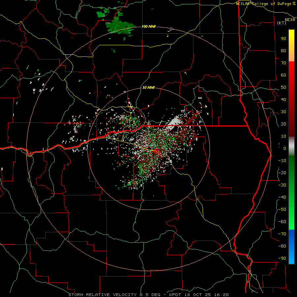Click the -90 scale value
297x297 pixels.
tap(282, 258)
